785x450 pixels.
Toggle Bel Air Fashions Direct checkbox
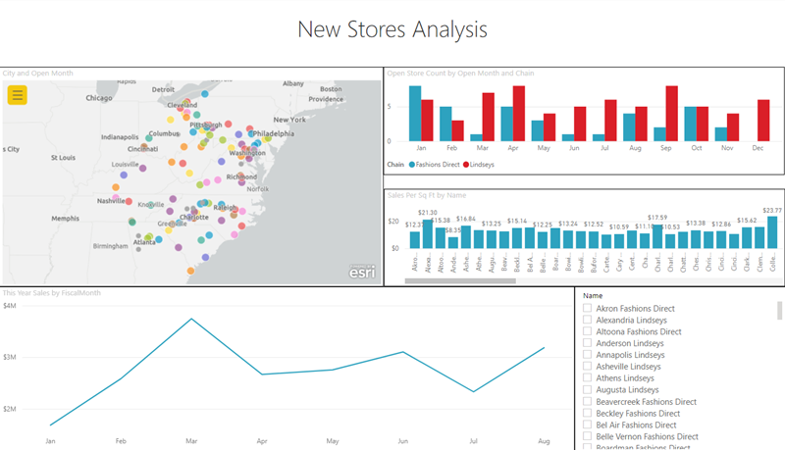tap(587, 425)
